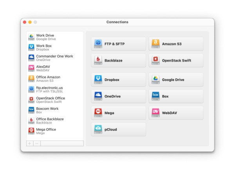The image size is (235, 170).
Task: Pick the Google Drive connection type label
Action: click(173, 80)
